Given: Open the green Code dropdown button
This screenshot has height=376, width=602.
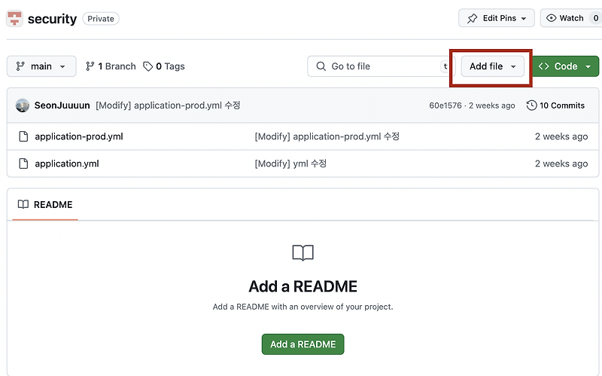Looking at the screenshot, I should point(565,66).
